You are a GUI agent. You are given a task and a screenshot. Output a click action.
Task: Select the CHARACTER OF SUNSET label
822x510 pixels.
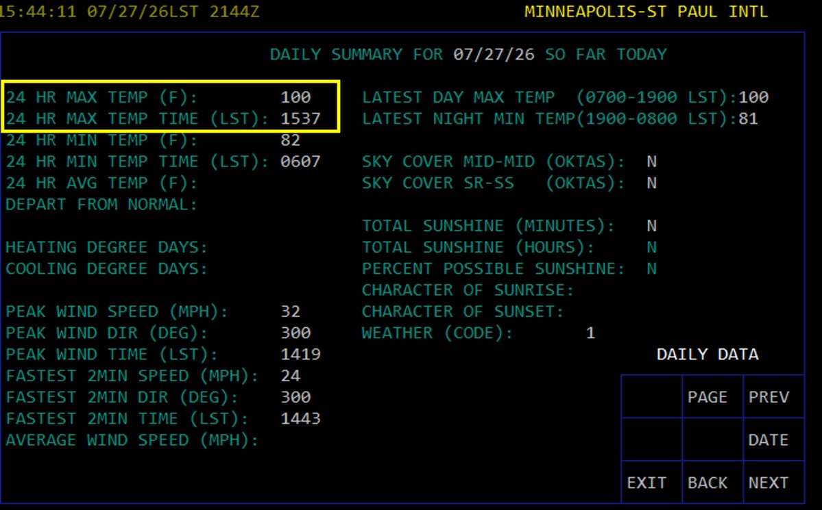(463, 311)
